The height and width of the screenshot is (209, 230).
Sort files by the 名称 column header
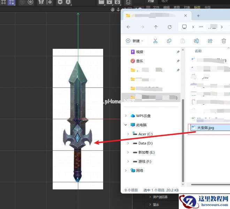tap(198, 51)
